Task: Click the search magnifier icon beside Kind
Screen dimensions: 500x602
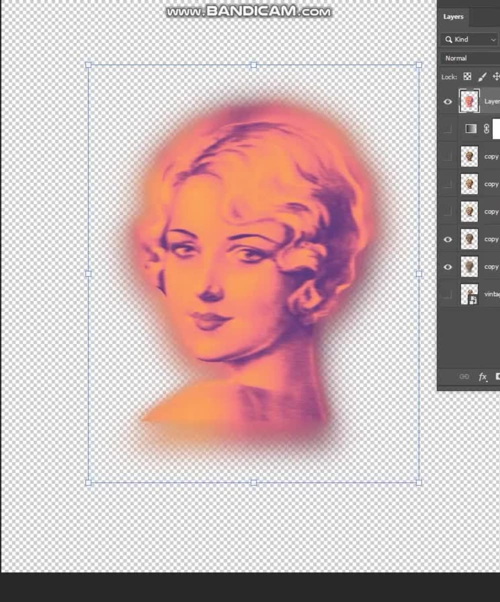Action: point(448,39)
